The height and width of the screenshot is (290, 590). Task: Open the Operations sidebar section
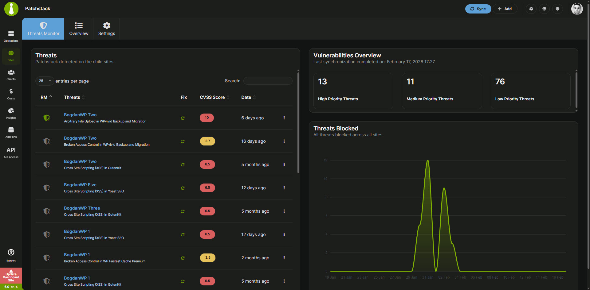pyautogui.click(x=11, y=36)
